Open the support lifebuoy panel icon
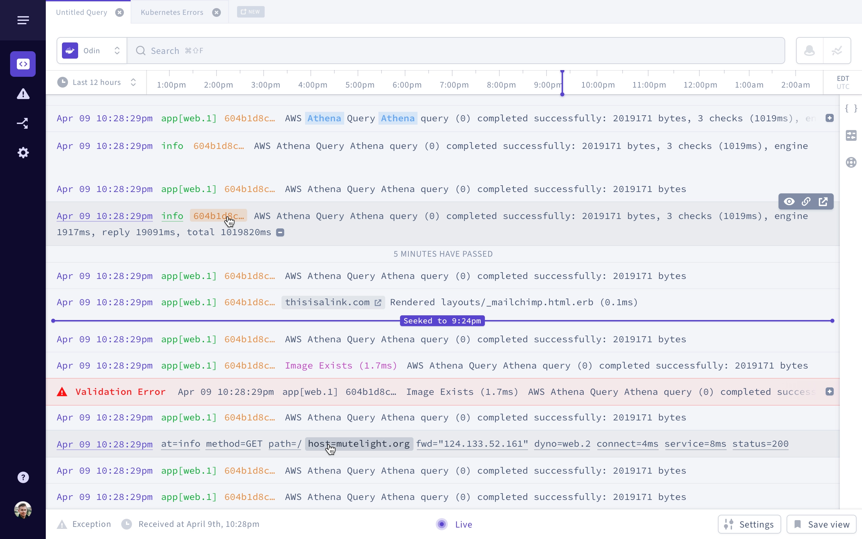The width and height of the screenshot is (862, 539). pos(851,163)
